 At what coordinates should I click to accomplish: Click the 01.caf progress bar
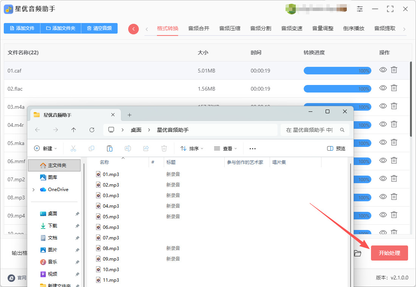pos(337,71)
